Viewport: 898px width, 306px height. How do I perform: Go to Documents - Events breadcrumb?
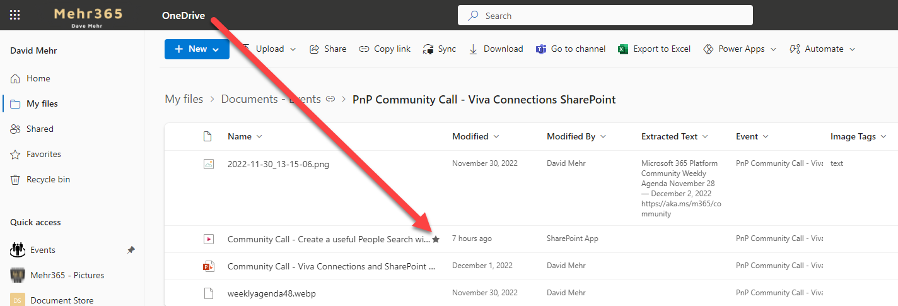point(271,99)
